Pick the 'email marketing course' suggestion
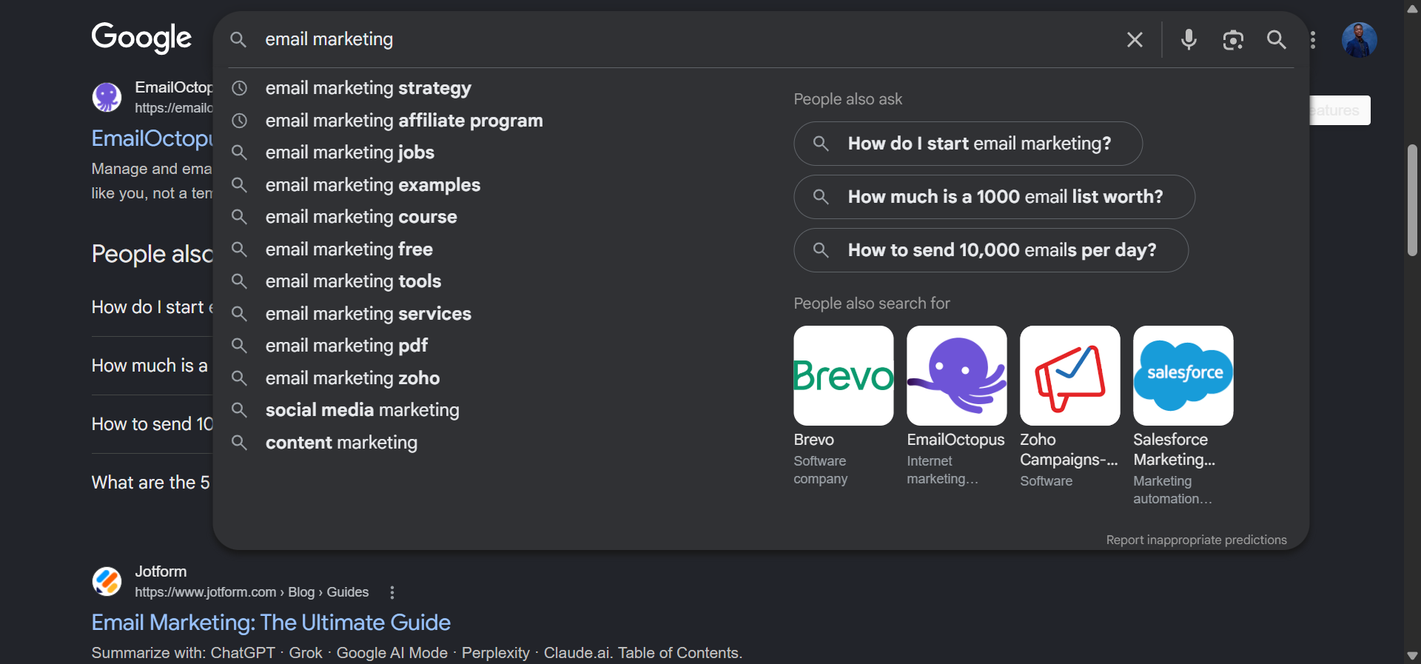Image resolution: width=1421 pixels, height=664 pixels. pyautogui.click(x=361, y=217)
